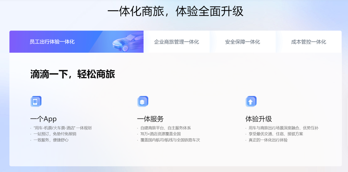This screenshot has width=348, height=172.
Task: Click the line "用车-机票/火车票-酒店" 一体规划
Action: tap(63, 128)
